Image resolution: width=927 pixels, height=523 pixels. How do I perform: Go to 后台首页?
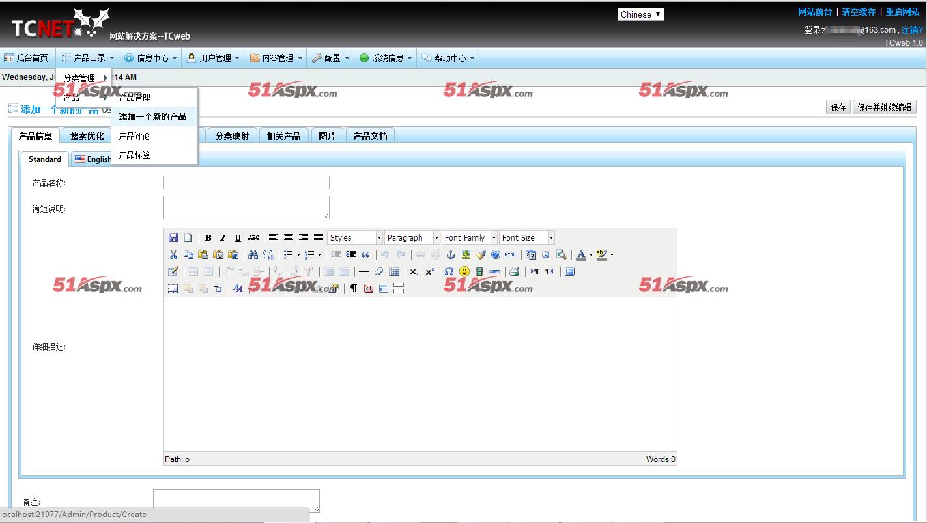[27, 58]
